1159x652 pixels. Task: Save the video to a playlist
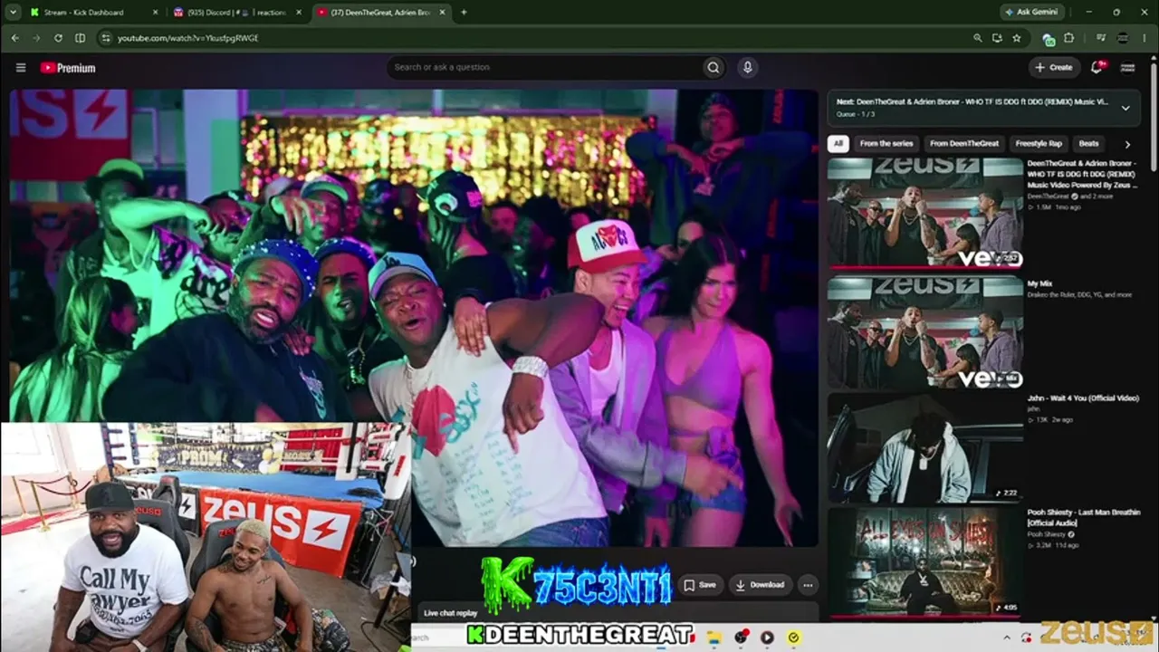(699, 585)
